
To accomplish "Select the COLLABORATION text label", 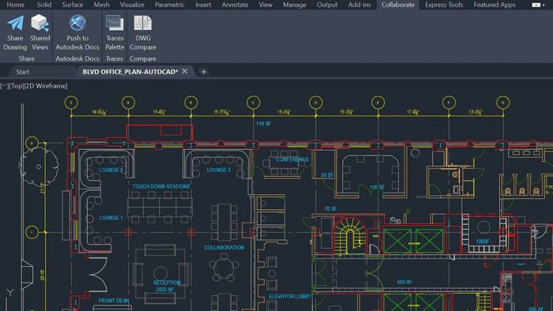I will point(224,248).
